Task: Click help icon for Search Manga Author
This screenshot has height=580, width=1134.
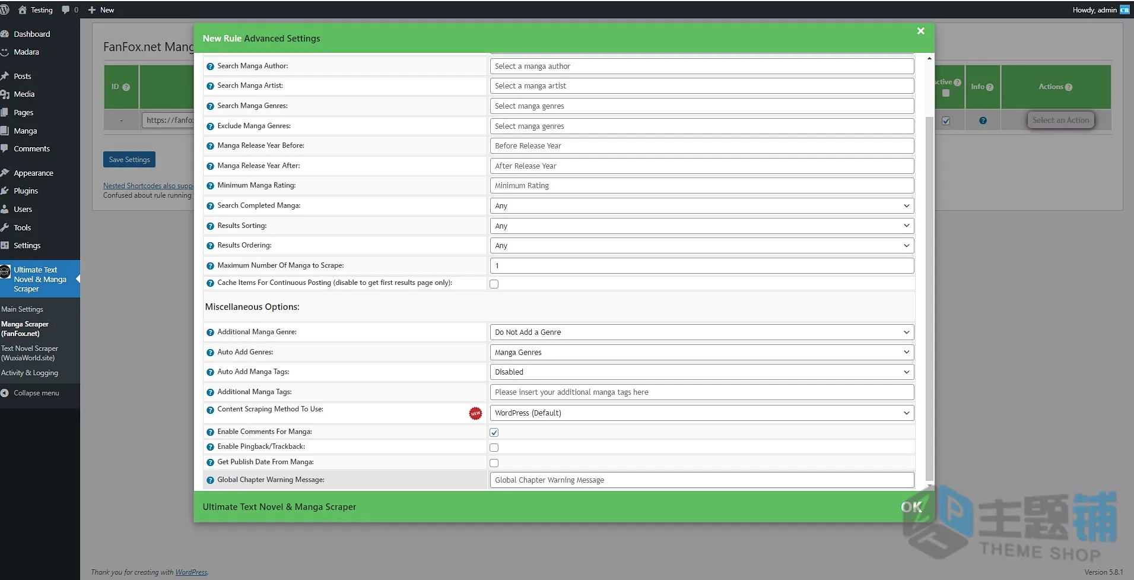Action: point(210,66)
